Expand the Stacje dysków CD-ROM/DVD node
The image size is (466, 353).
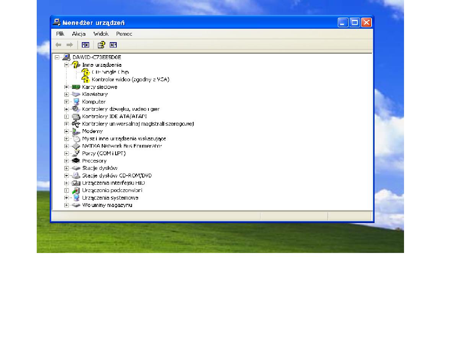67,176
